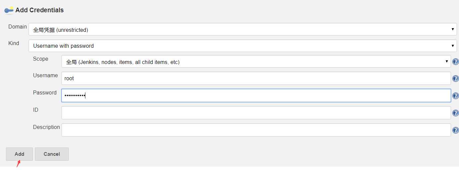Expand the Domain dropdown
This screenshot has width=459, height=174.
coord(242,29)
